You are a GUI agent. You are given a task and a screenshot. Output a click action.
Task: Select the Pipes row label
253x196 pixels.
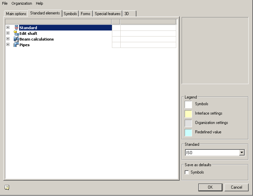tap(24, 45)
